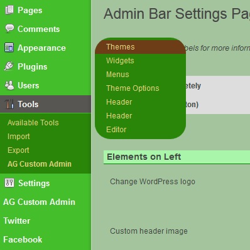The width and height of the screenshot is (250, 250).
Task: Open Themes in the Appearance flyout
Action: pos(120,47)
